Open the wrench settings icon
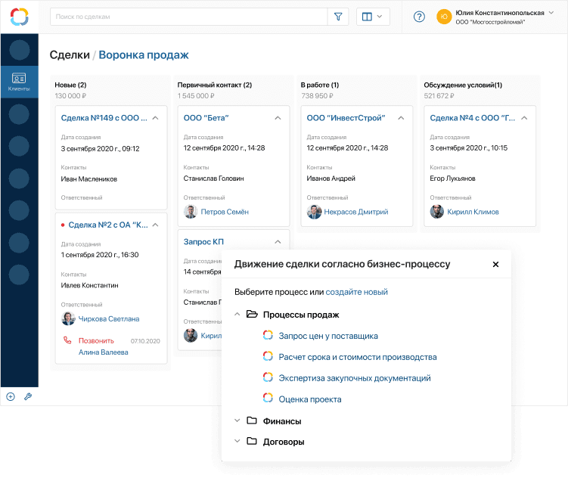This screenshot has height=481, width=568. pyautogui.click(x=28, y=396)
